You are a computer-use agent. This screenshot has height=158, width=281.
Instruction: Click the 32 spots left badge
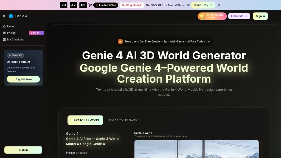(132, 5)
